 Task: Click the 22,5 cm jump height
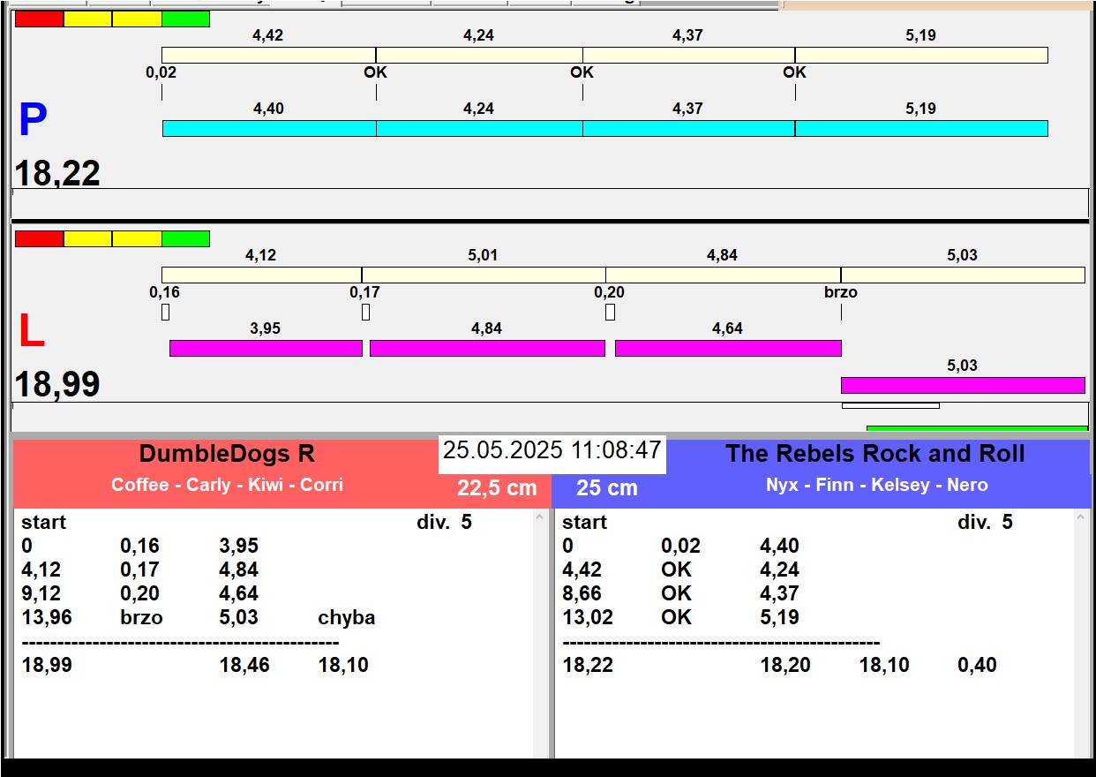pyautogui.click(x=497, y=488)
